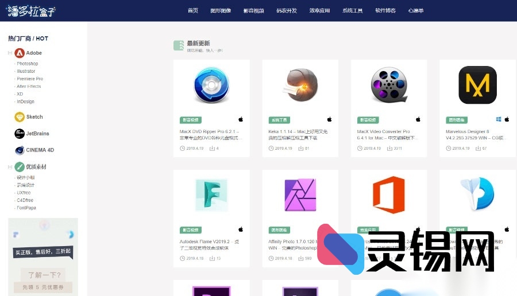Open the 影音视频 navigation menu
Screen dimensions: 517x296
(253, 10)
